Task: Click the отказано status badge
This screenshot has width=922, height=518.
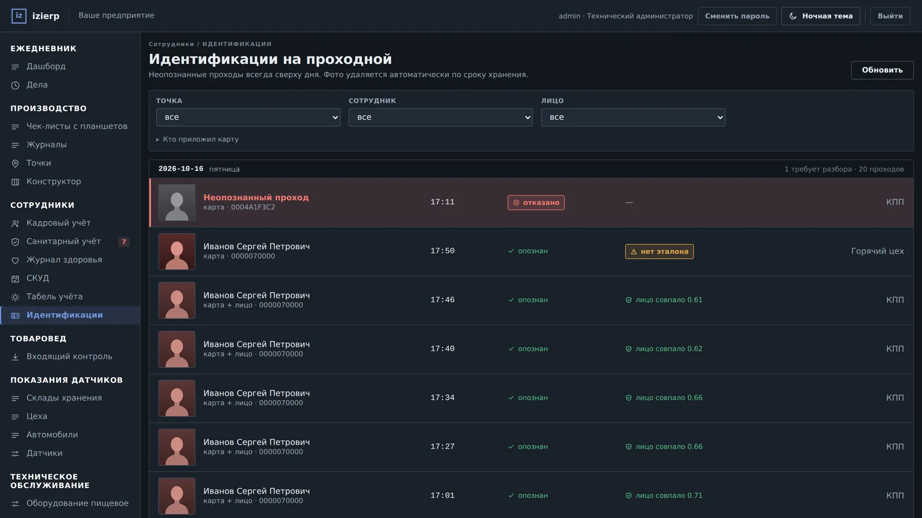Action: click(536, 203)
